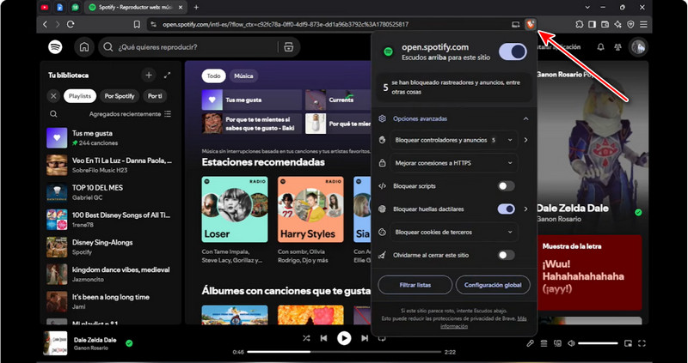
Task: Skip to next track
Action: [x=364, y=338]
